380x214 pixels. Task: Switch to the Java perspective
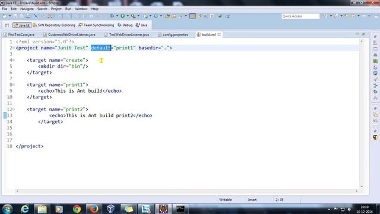141,25
